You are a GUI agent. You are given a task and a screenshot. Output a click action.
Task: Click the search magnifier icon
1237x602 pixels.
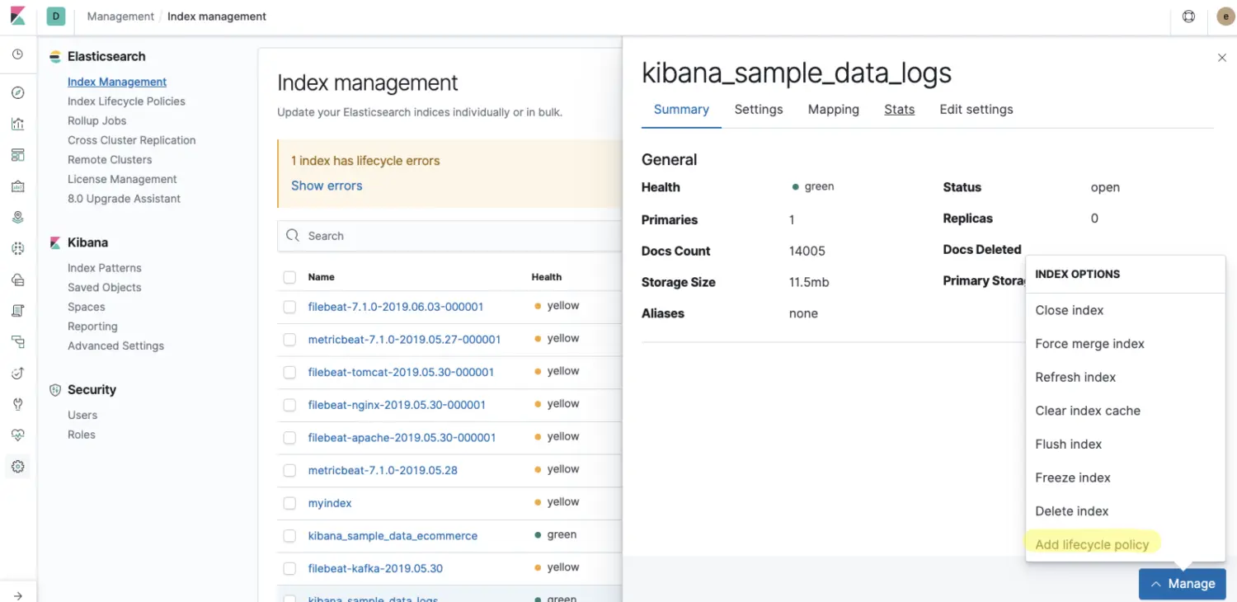click(x=293, y=236)
